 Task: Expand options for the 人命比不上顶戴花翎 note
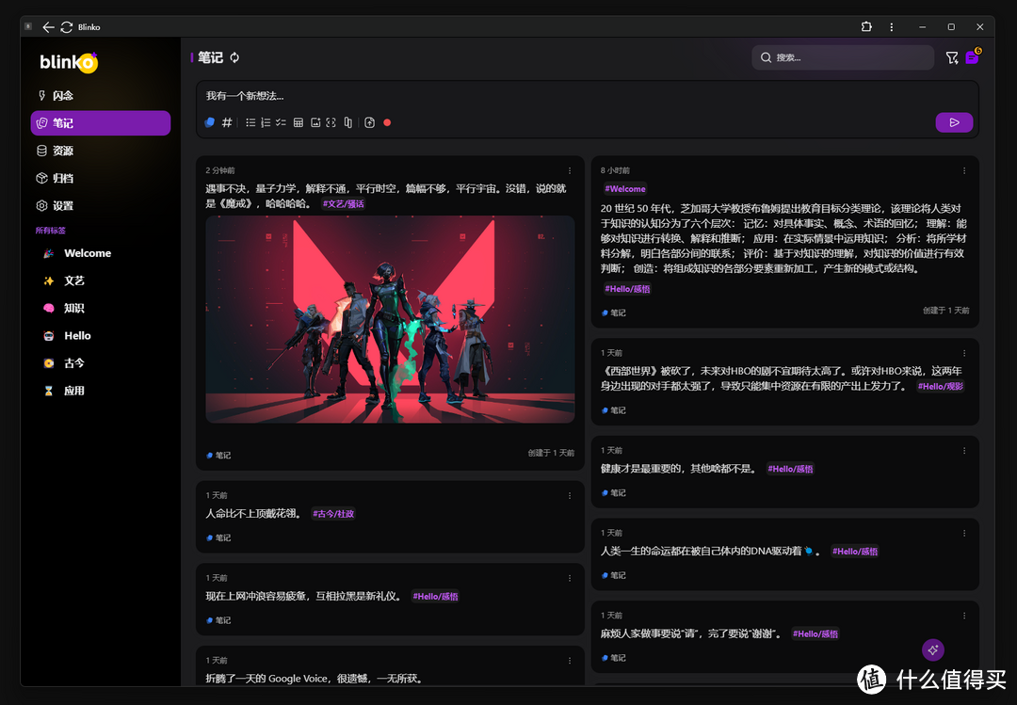click(570, 495)
